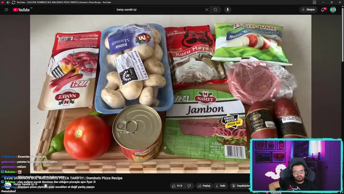Download the video with İndir
The height and width of the screenshot is (194, 344).
tap(220, 186)
